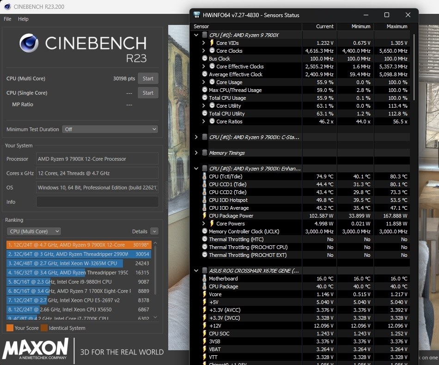The image size is (439, 365).
Task: Click the ranking list scrollbar thumb
Action: point(155,270)
